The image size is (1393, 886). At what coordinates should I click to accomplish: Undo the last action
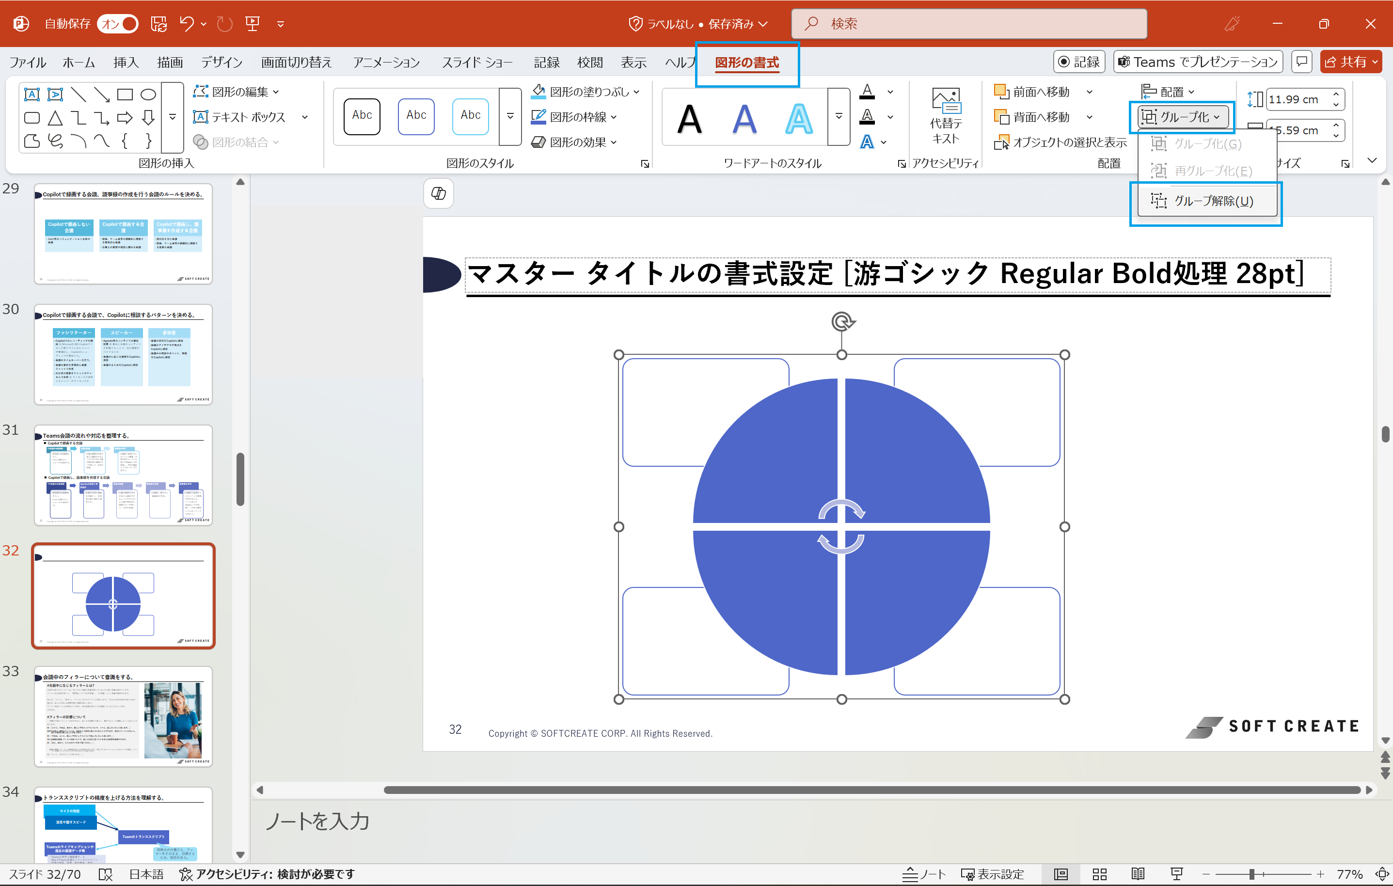click(x=186, y=24)
